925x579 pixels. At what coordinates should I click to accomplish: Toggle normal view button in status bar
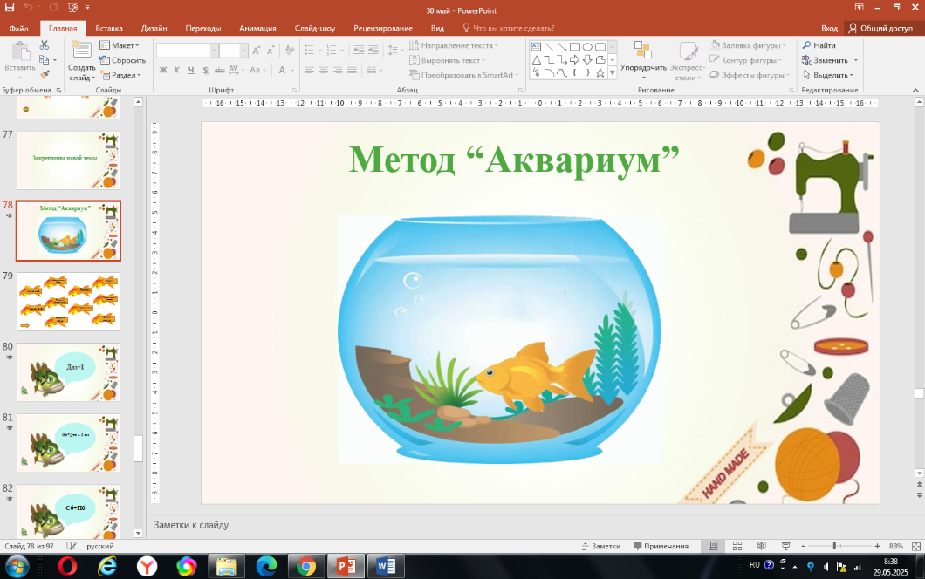(x=713, y=546)
